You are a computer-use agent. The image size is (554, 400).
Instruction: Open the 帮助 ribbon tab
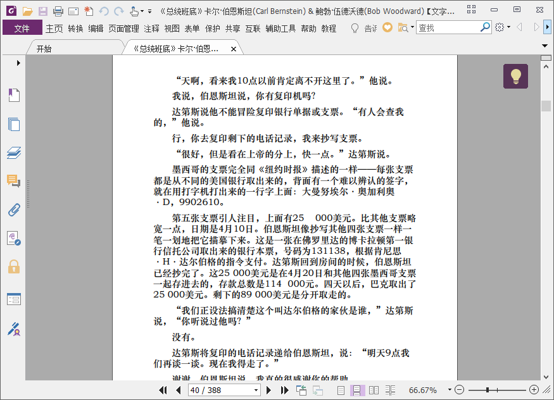308,28
